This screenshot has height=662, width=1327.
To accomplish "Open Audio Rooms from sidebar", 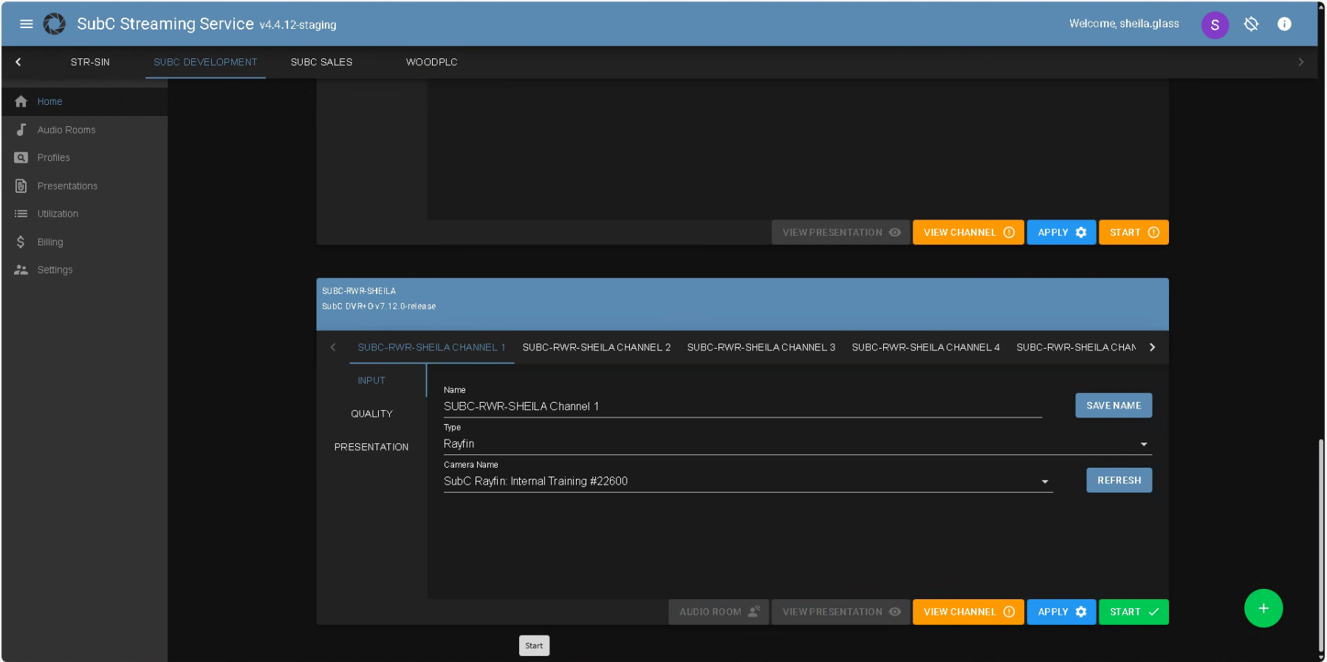I will click(x=66, y=130).
